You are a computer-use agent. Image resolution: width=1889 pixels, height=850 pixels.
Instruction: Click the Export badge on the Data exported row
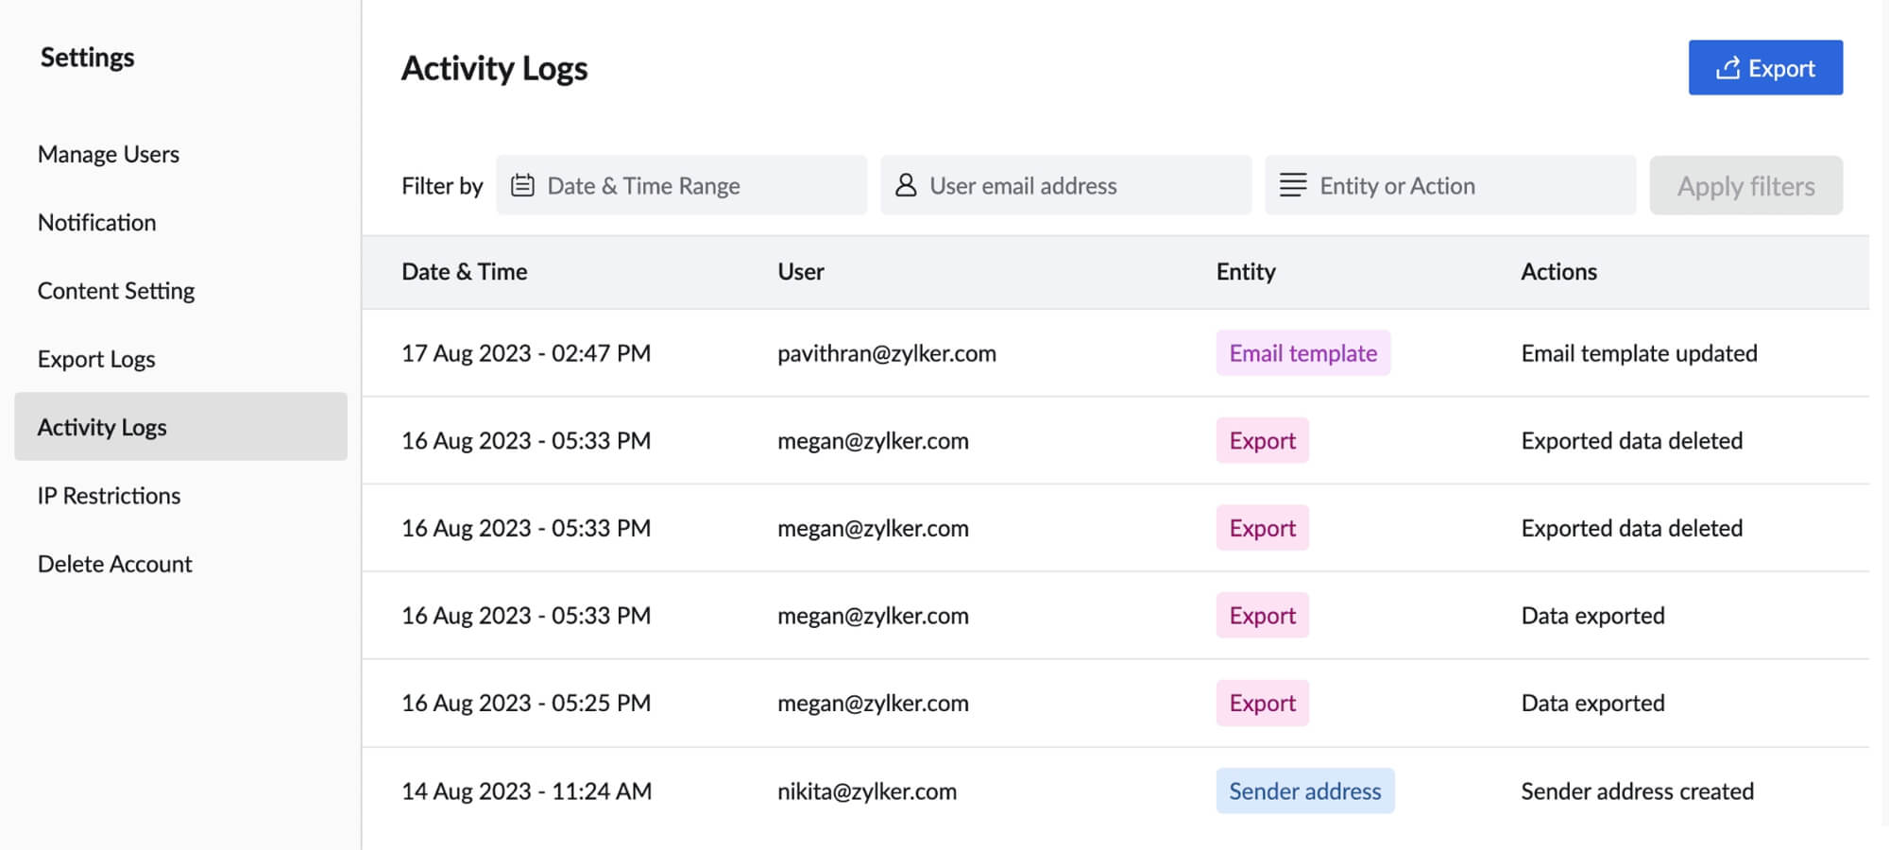click(1262, 615)
